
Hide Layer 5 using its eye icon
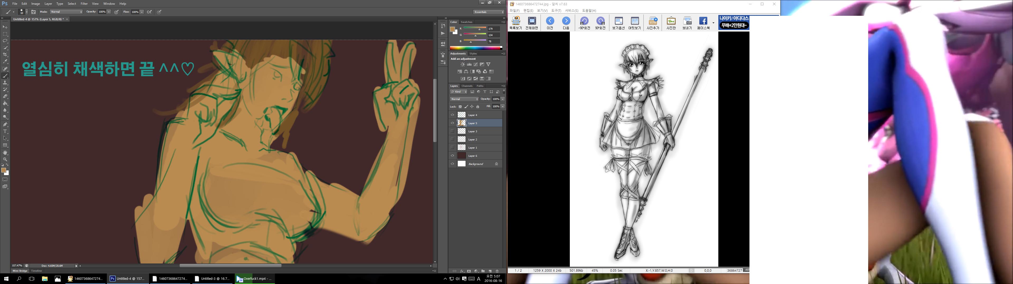point(452,123)
